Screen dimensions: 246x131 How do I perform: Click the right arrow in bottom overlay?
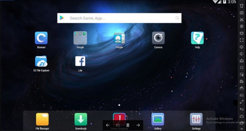point(138,125)
